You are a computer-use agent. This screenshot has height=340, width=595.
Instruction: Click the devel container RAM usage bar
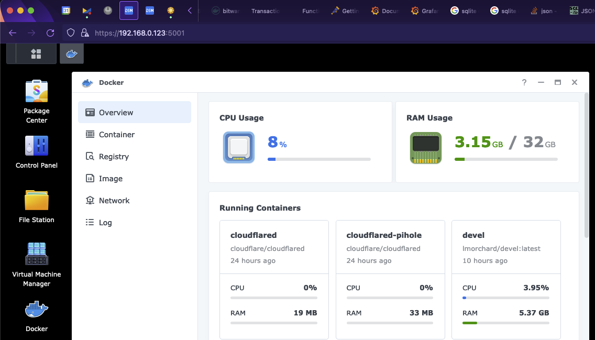(x=506, y=323)
